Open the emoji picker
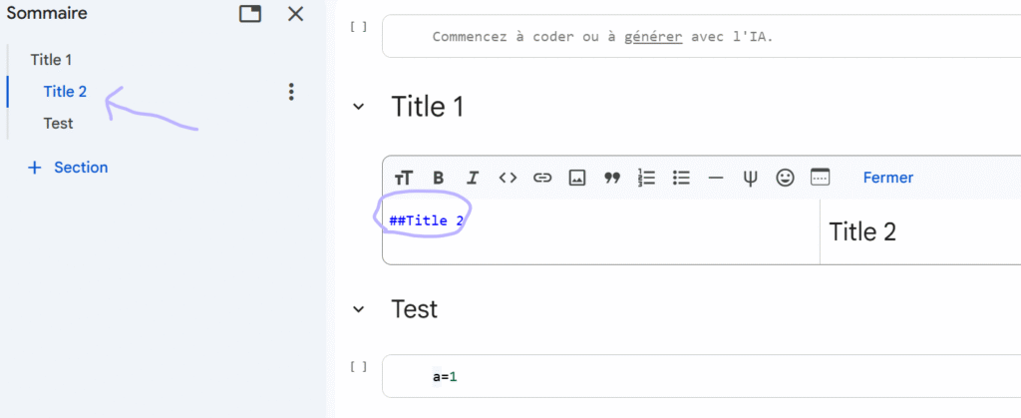The image size is (1021, 418). point(786,178)
